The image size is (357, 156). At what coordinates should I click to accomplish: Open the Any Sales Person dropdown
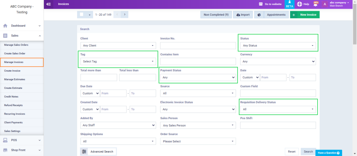pos(198,125)
